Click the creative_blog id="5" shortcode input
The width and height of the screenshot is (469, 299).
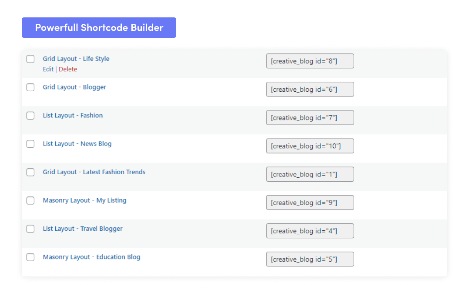(x=310, y=259)
